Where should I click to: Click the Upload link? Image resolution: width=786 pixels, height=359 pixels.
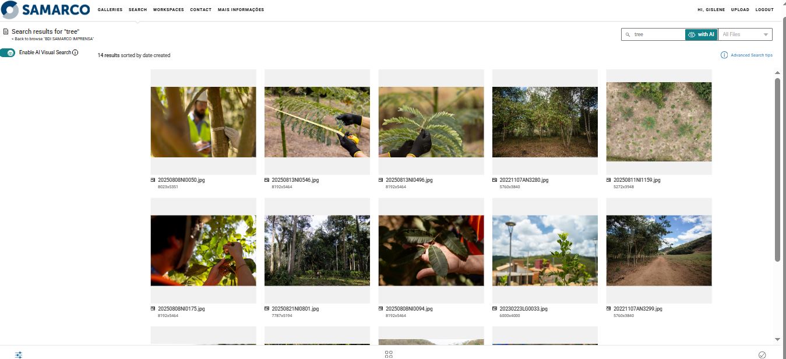click(740, 10)
